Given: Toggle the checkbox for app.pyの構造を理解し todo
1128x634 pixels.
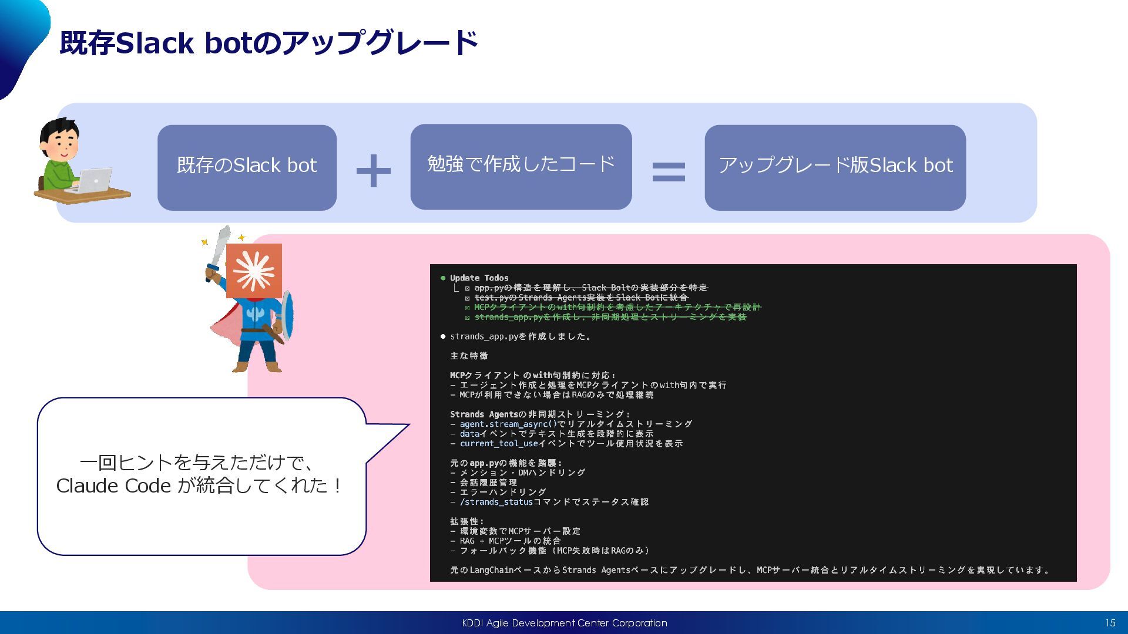Looking at the screenshot, I should (x=468, y=288).
